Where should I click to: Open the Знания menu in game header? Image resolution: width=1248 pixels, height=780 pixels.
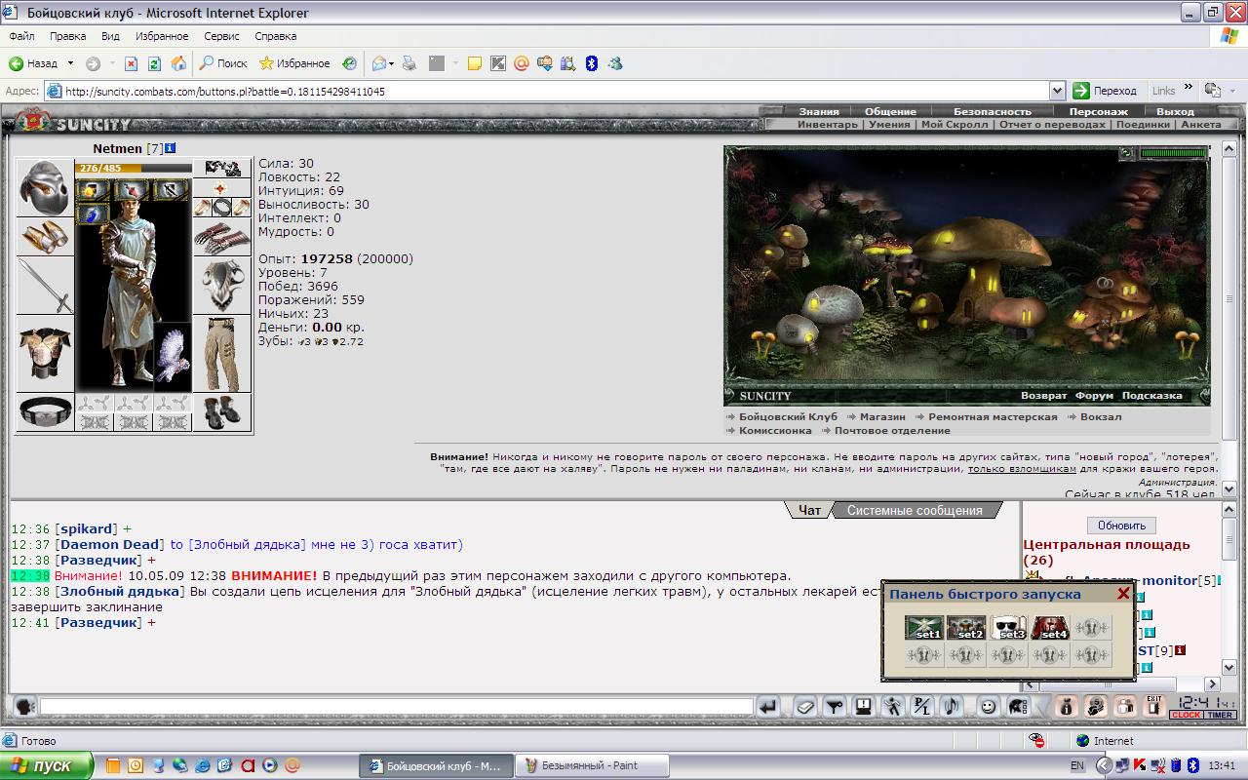(819, 111)
